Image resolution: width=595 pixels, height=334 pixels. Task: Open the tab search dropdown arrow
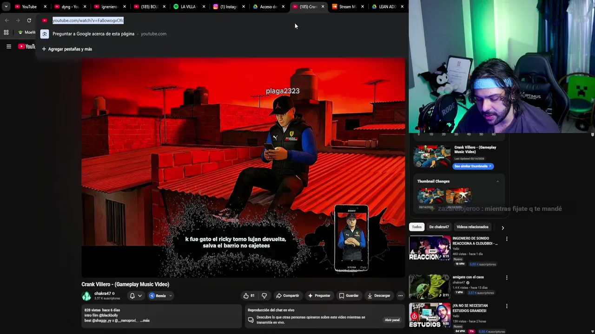6,6
